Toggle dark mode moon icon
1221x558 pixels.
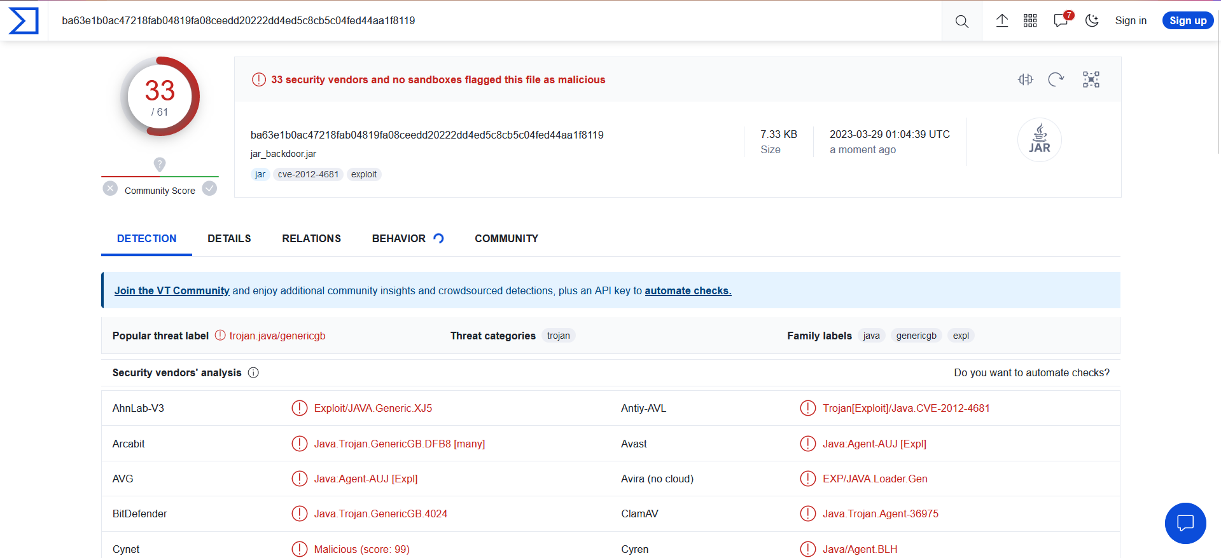click(x=1092, y=20)
